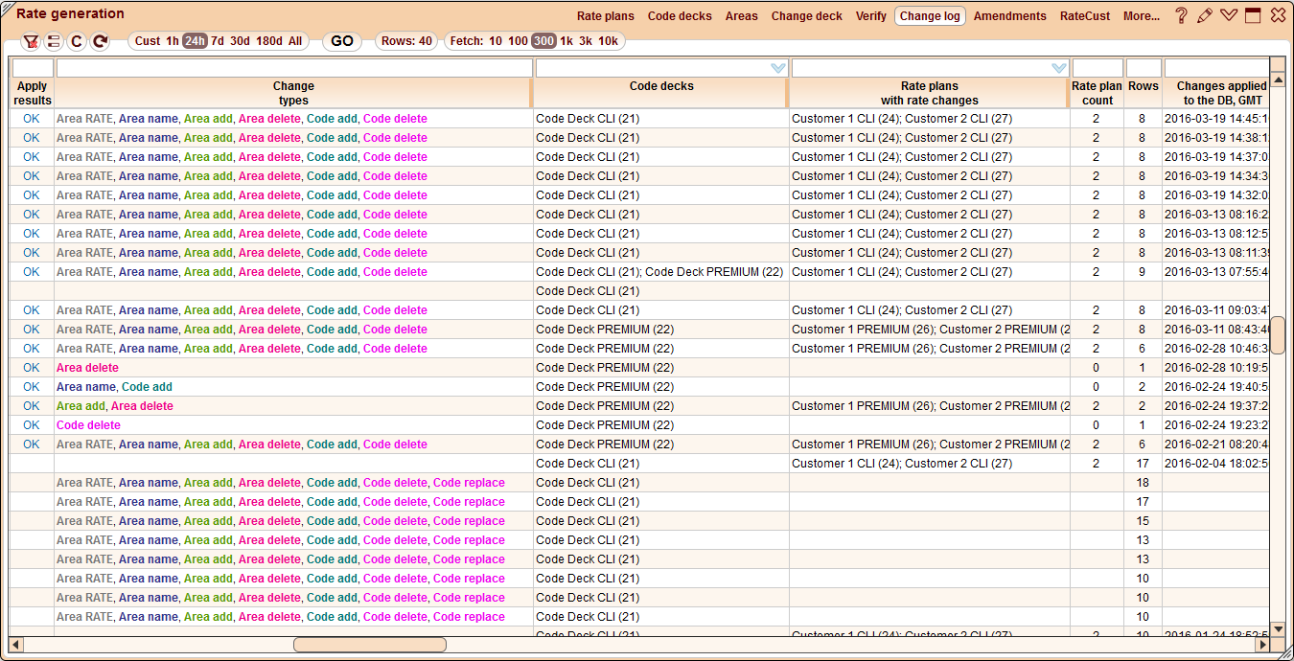Set the fetch size to 1k
The height and width of the screenshot is (661, 1294).
click(568, 40)
